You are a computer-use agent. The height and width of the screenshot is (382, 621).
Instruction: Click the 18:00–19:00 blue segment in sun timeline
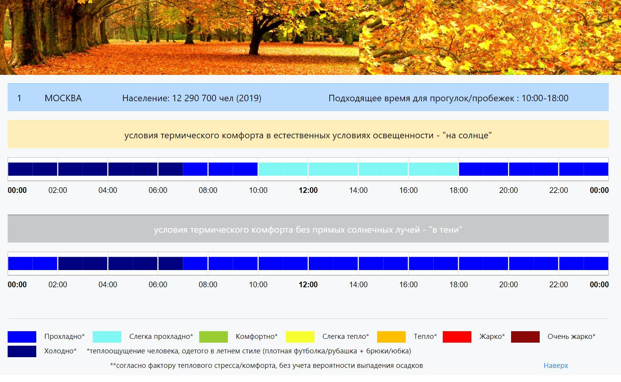[x=471, y=169]
